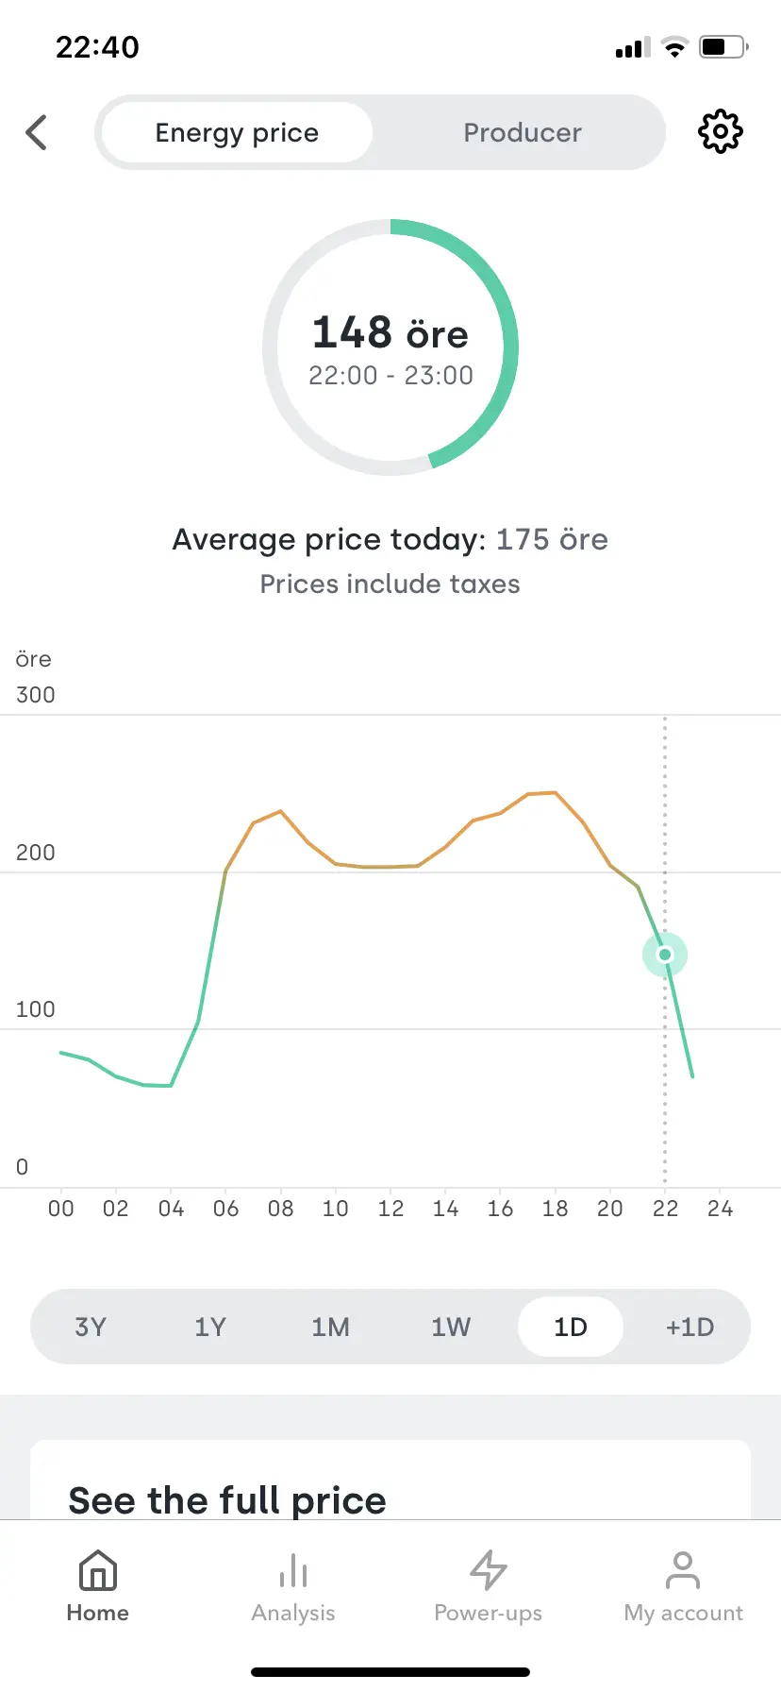
Task: Open settings via the gear icon
Action: [x=720, y=132]
